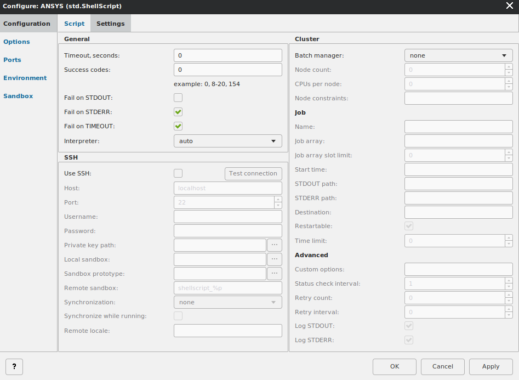Click the Destination field
Image resolution: width=519 pixels, height=380 pixels.
click(x=458, y=212)
